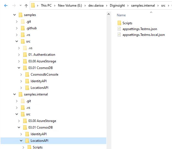
Task: Expand the IdentityAPI node under samples.internal
Action: [21, 134]
